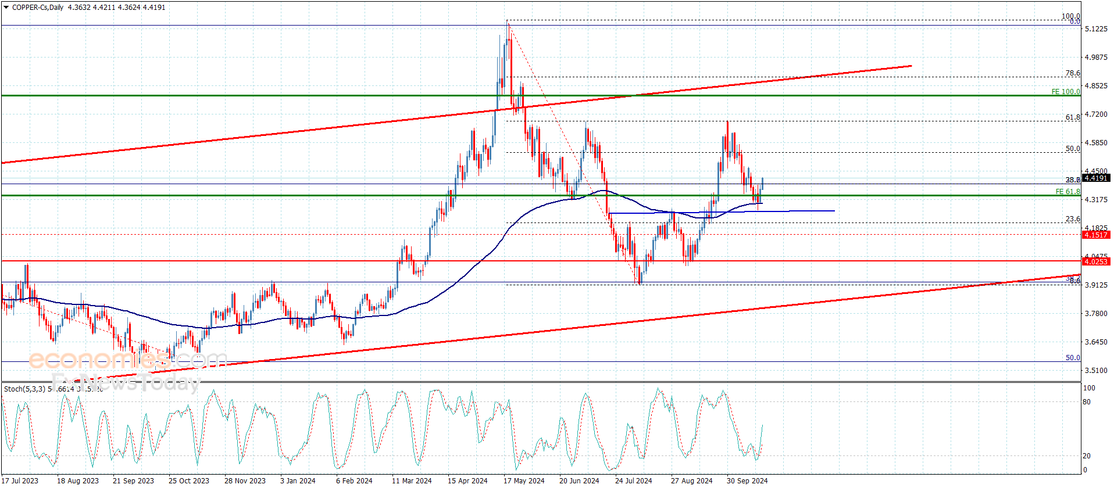Click the 20 Jun 2024 date label

pos(579,480)
